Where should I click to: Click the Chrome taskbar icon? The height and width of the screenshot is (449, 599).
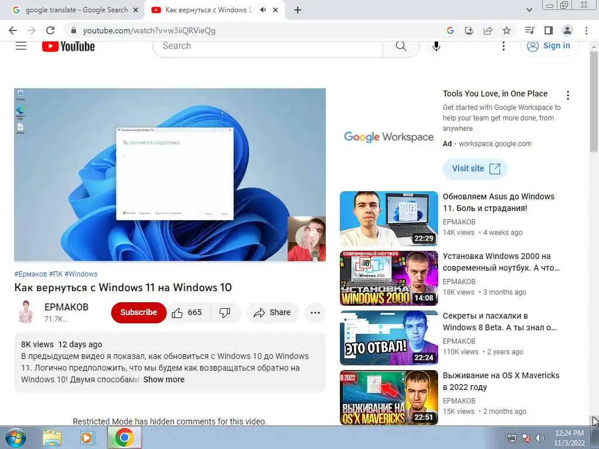tap(124, 437)
